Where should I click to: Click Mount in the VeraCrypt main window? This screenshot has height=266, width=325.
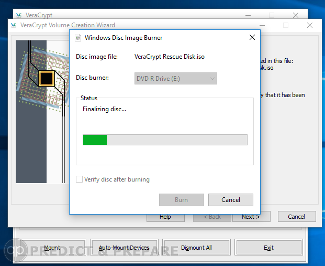tap(52, 248)
